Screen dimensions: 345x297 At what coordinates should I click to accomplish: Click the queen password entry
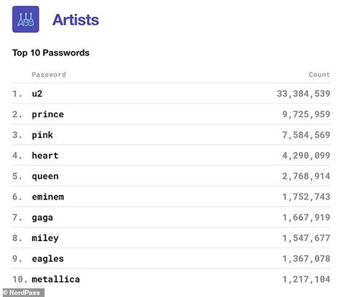pos(45,176)
